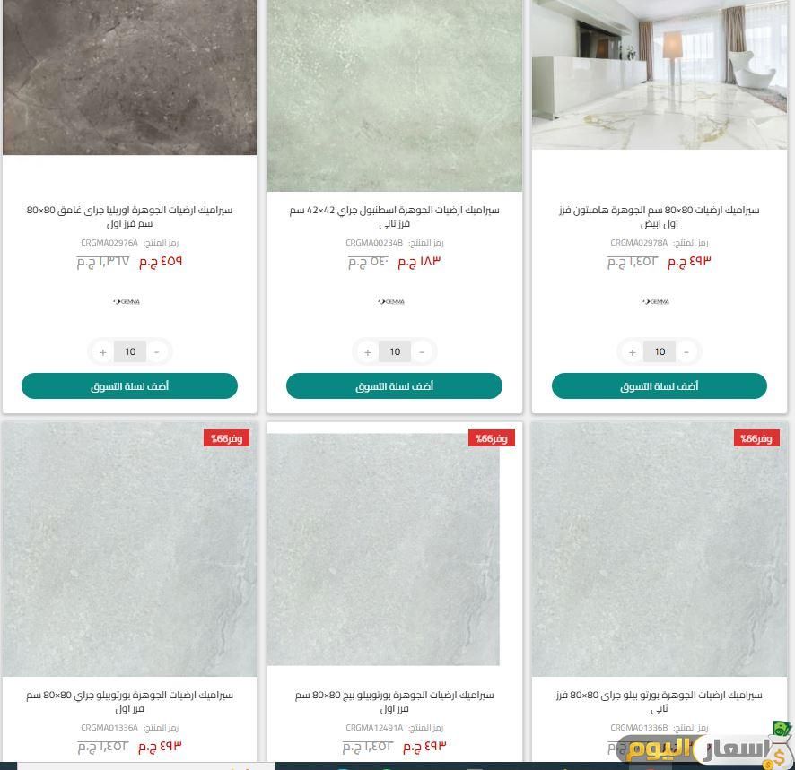Decrease quantity for Oriliya dark gray tile

click(157, 352)
